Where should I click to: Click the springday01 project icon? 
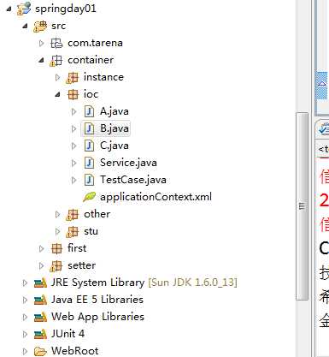pos(24,9)
